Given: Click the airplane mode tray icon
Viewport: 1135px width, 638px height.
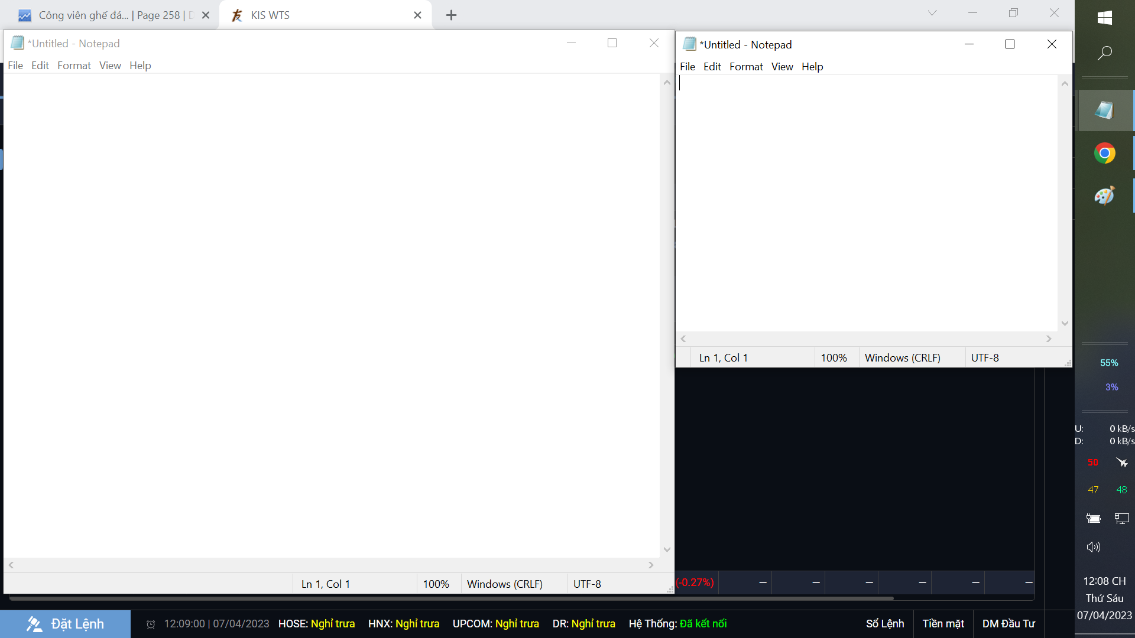Looking at the screenshot, I should (1121, 463).
